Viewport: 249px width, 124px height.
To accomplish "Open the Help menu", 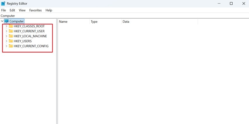I will (49, 10).
